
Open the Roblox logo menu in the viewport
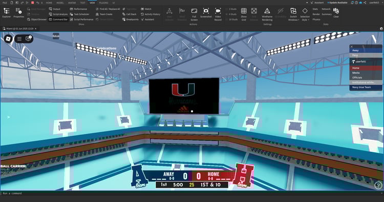(8, 39)
